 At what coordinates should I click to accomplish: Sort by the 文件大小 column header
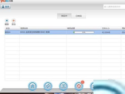[111, 28]
